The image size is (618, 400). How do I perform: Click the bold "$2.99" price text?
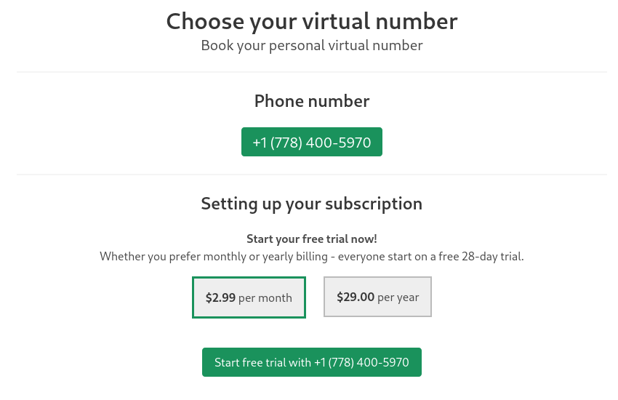click(220, 297)
